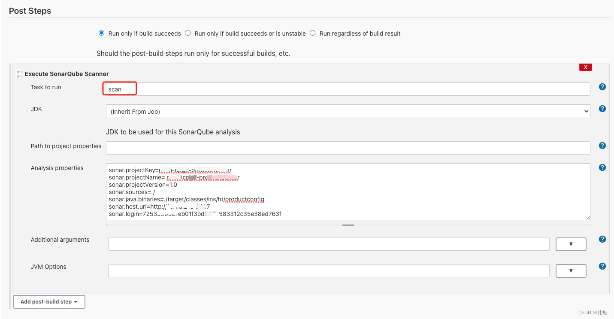Screen dimensions: 614x319
Task: Expand the Additional arguments options
Action: click(571, 244)
